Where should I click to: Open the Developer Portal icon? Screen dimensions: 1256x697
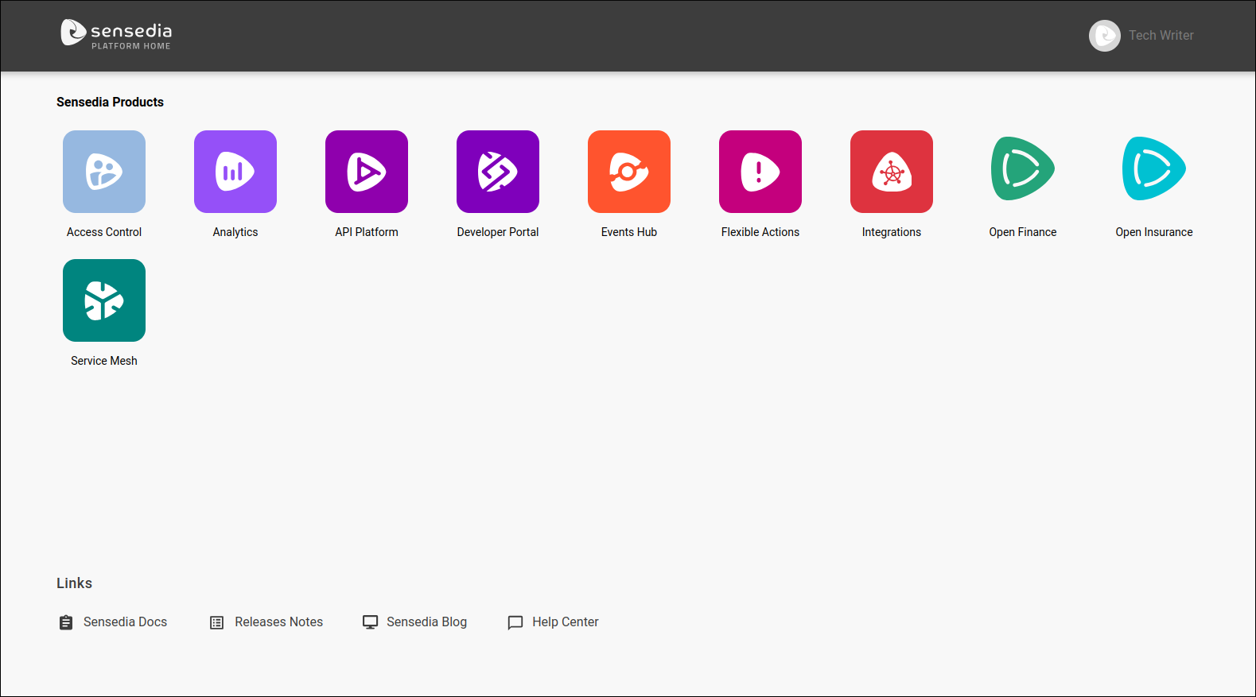click(498, 172)
